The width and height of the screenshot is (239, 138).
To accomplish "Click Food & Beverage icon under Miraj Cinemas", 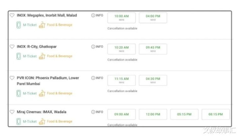I will pos(42,121).
